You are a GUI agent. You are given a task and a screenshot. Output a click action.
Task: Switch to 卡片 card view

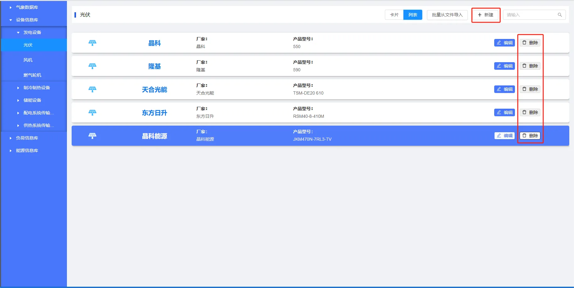(394, 15)
